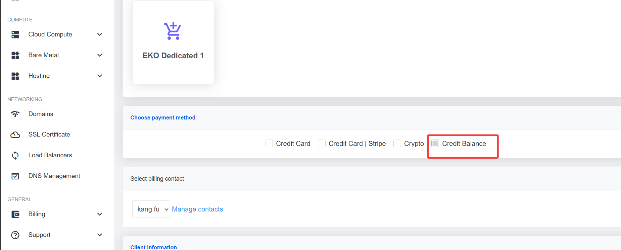Click the Cloud Compute server icon
621x250 pixels.
click(x=15, y=34)
